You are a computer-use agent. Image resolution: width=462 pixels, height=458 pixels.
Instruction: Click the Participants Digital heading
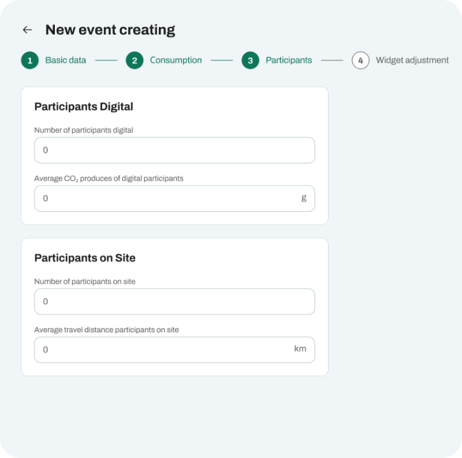coord(84,107)
